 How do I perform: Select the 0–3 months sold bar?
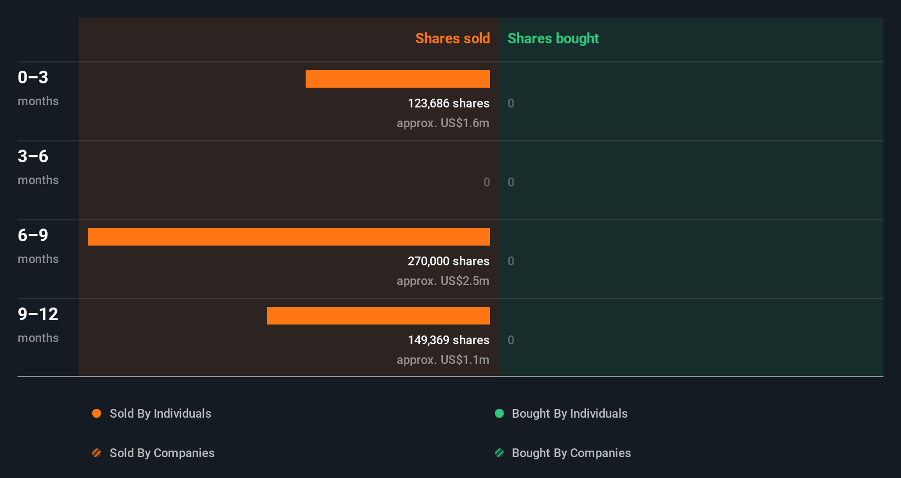point(398,79)
